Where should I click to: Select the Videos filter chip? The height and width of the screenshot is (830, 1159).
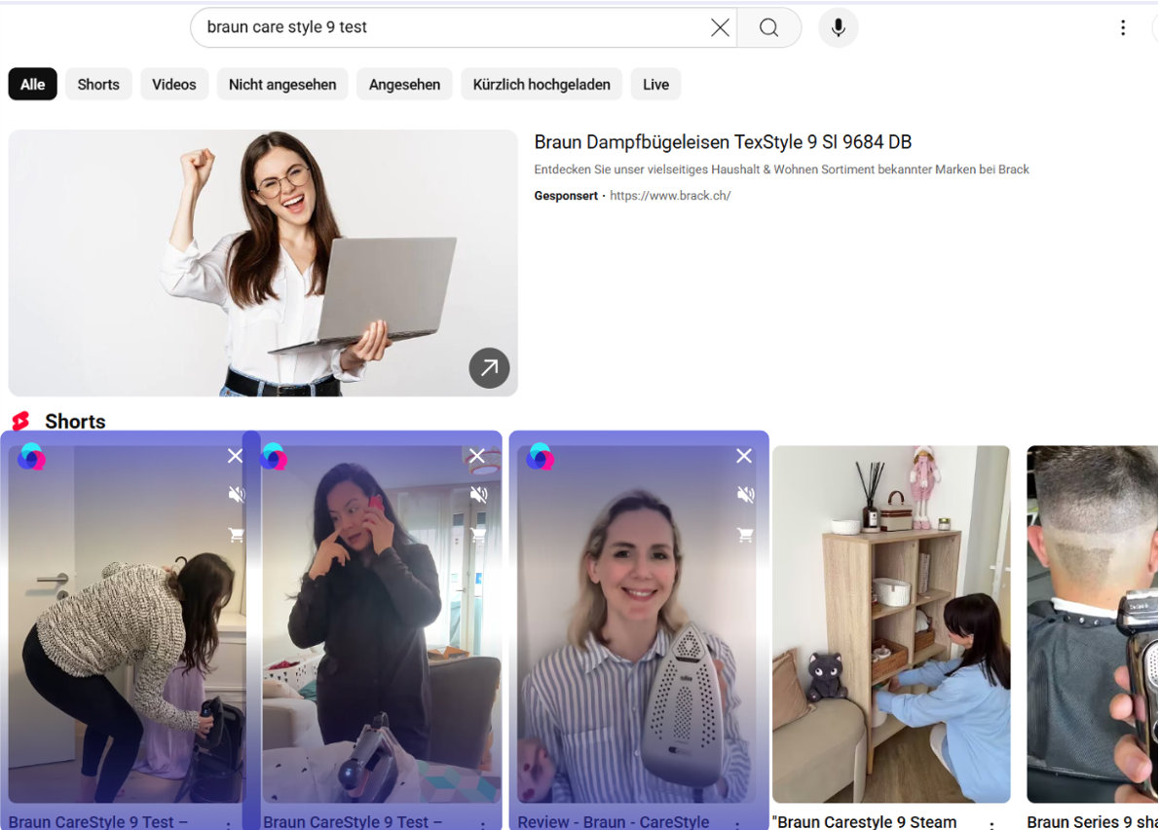(173, 84)
